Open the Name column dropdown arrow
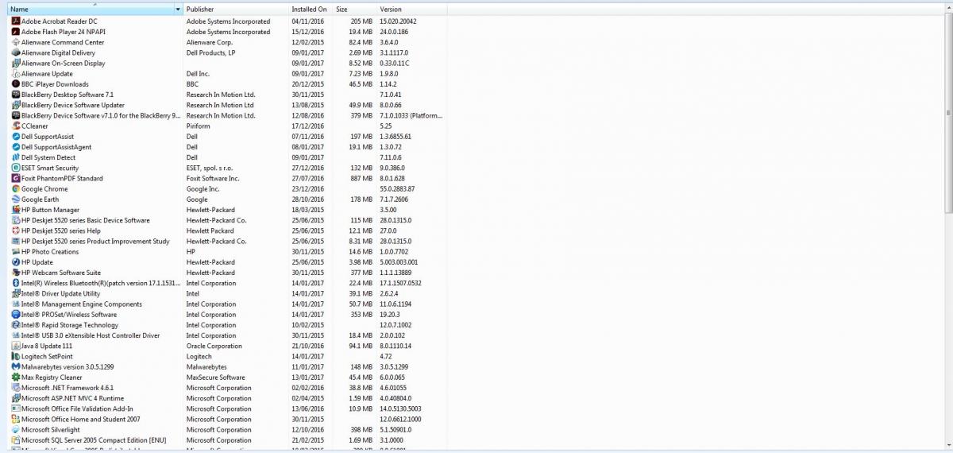The image size is (953, 453). pos(178,9)
